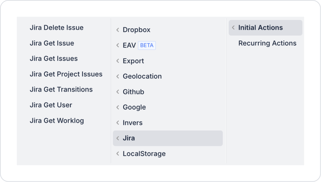This screenshot has height=182, width=321.
Task: Choose Jira Get Issue action
Action: (52, 43)
